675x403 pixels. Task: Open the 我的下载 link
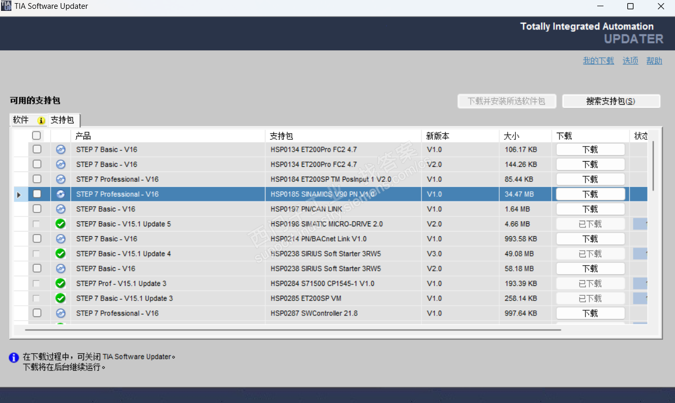598,61
